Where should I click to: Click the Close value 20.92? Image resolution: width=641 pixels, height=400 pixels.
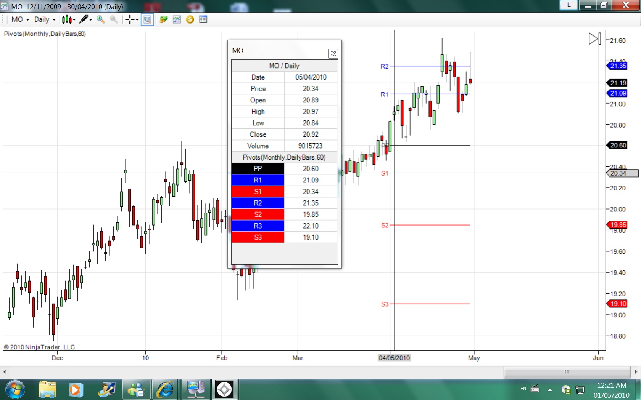pyautogui.click(x=311, y=134)
